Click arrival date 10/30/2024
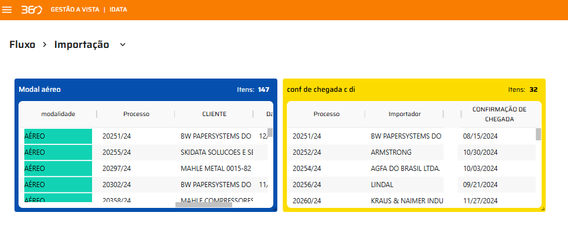 [481, 152]
